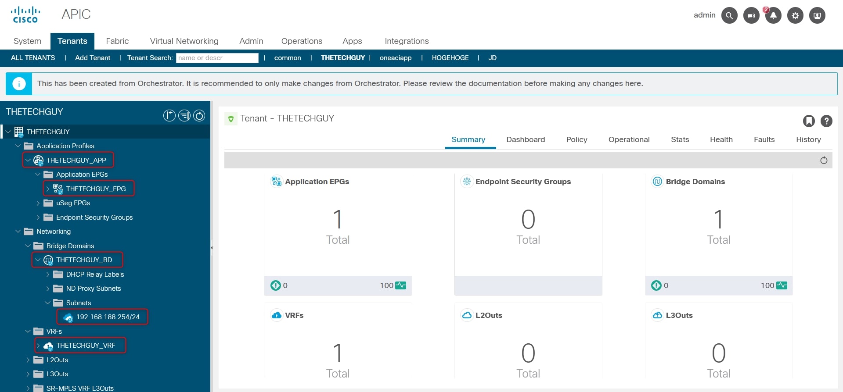Click the refresh icon in navigation tree header

pos(199,115)
